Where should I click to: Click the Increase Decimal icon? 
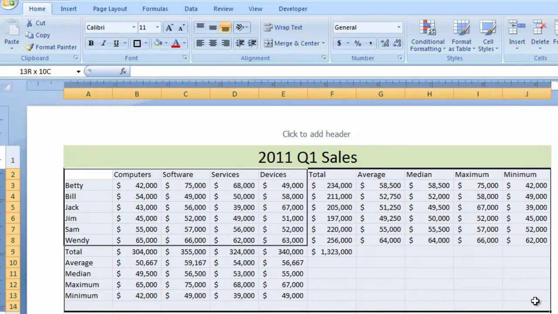(384, 43)
